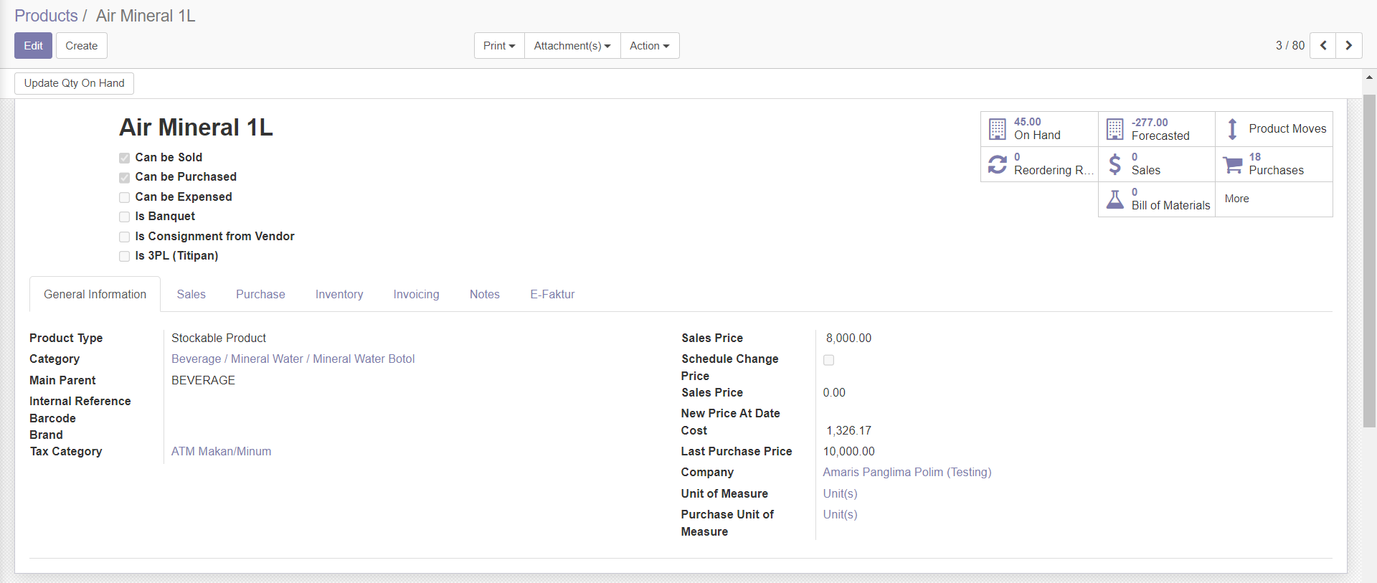
Task: Open the Reordering Rules refresh icon
Action: [997, 164]
